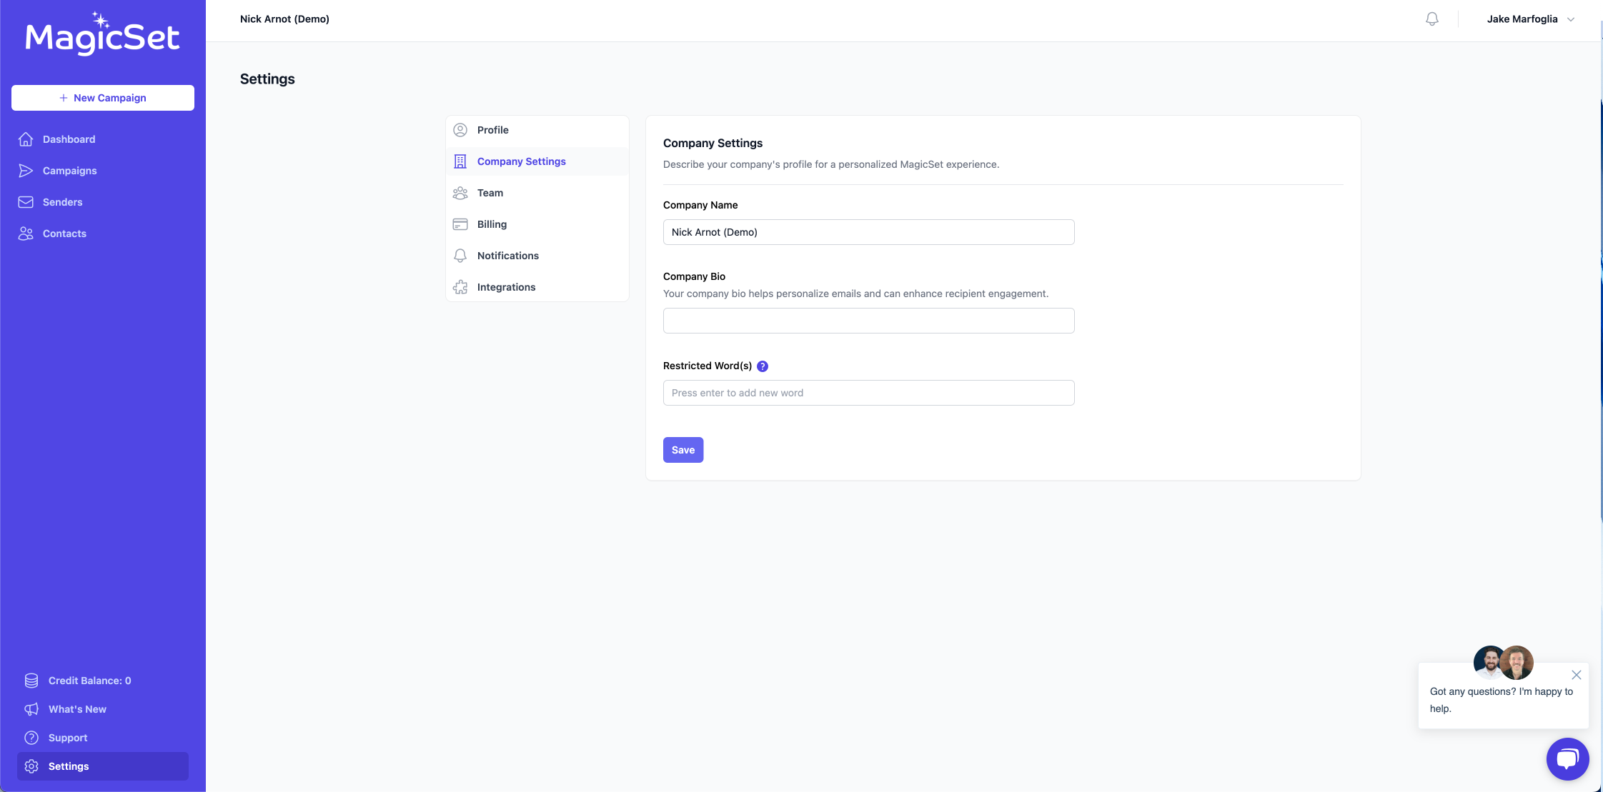Switch to the Billing tab
This screenshot has height=792, width=1603.
point(537,224)
